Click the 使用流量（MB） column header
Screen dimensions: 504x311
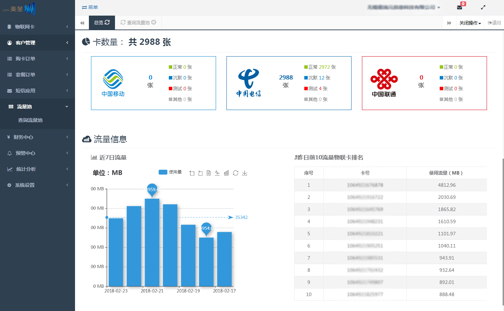coord(447,173)
